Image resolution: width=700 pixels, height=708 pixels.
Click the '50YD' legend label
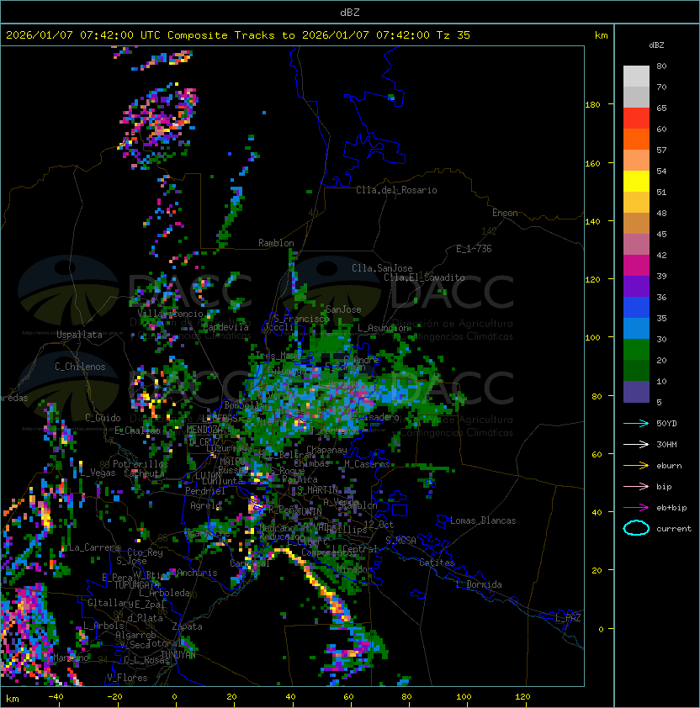click(666, 424)
